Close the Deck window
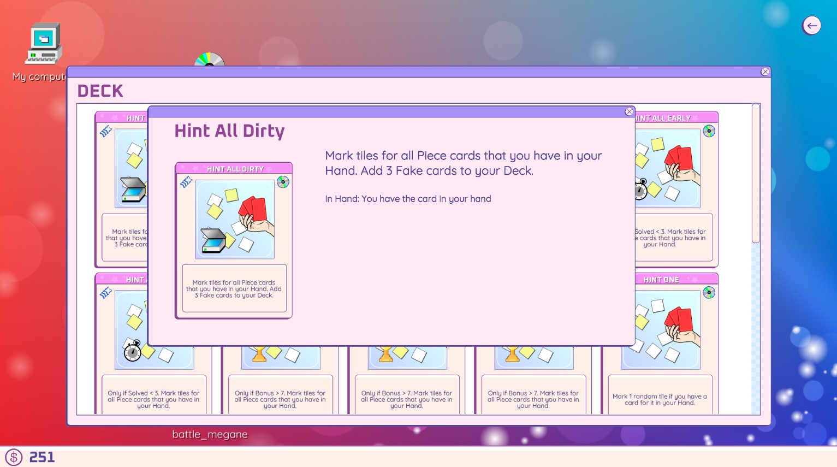 [x=765, y=72]
